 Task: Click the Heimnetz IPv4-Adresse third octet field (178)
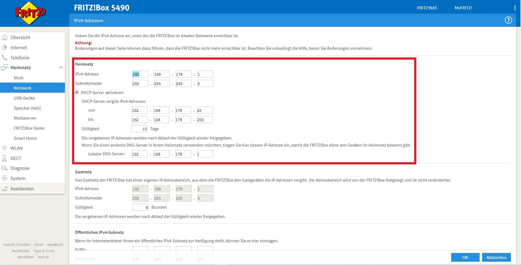point(184,74)
